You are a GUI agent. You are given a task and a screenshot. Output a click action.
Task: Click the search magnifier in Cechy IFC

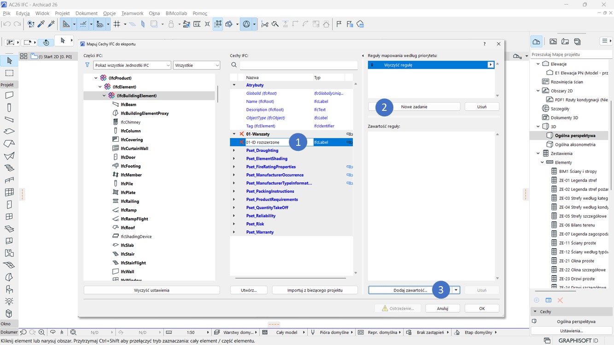(x=234, y=65)
